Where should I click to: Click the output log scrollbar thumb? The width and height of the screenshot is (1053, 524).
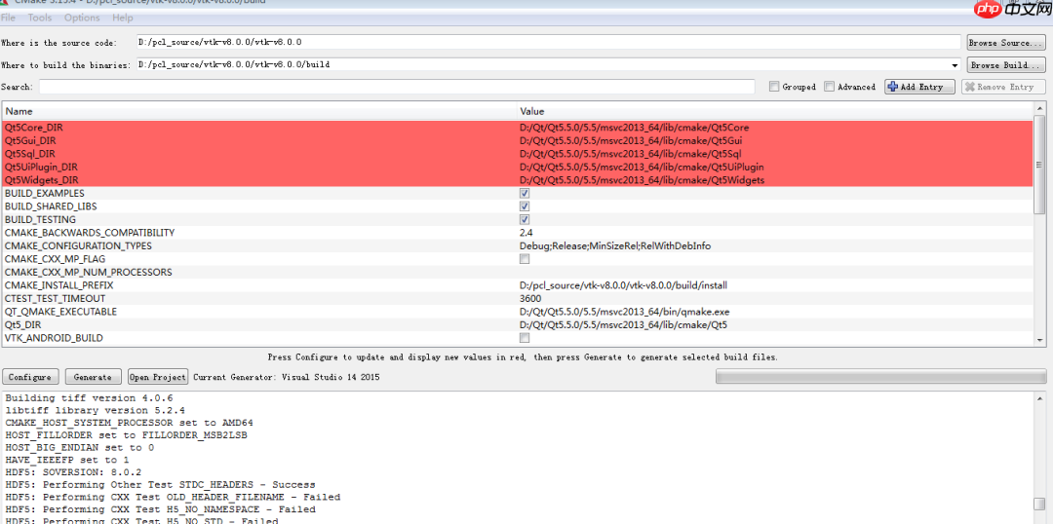(1039, 505)
